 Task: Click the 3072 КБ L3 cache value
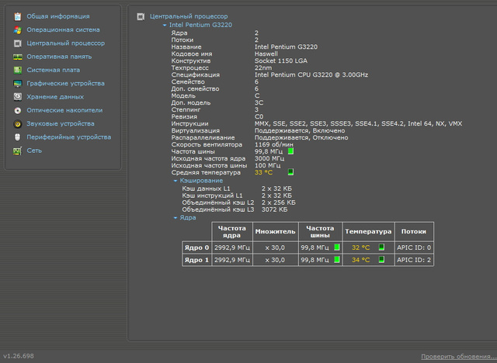[274, 209]
